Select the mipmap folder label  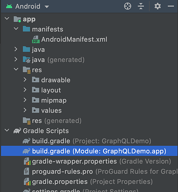point(54,101)
